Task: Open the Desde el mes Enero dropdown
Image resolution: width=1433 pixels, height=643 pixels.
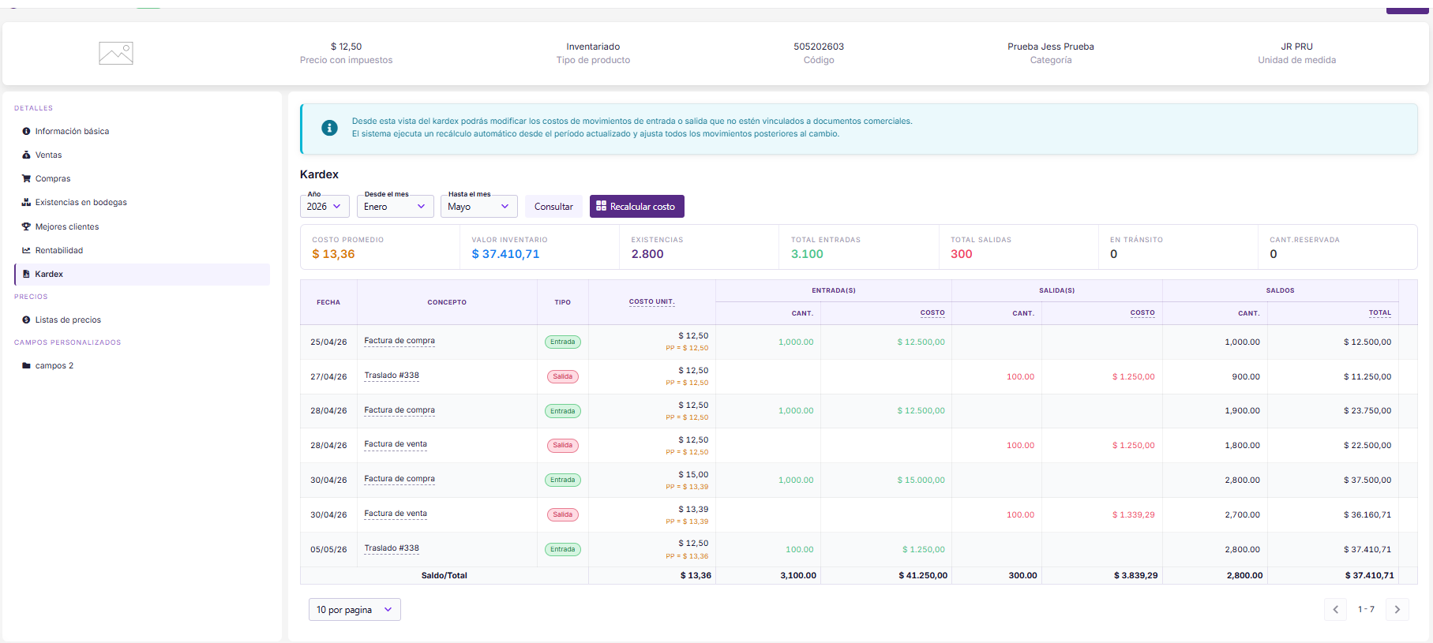Action: (x=396, y=207)
